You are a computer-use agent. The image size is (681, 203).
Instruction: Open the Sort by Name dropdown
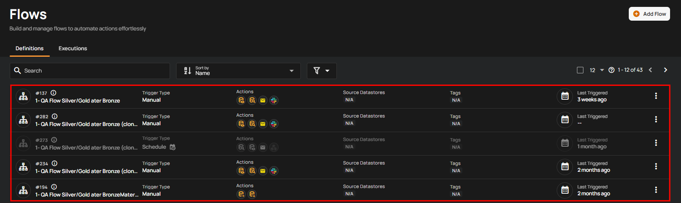[238, 71]
